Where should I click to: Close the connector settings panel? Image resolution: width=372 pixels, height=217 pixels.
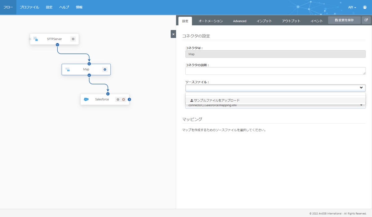click(x=173, y=34)
